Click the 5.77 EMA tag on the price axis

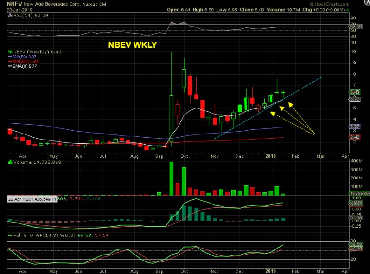point(354,99)
